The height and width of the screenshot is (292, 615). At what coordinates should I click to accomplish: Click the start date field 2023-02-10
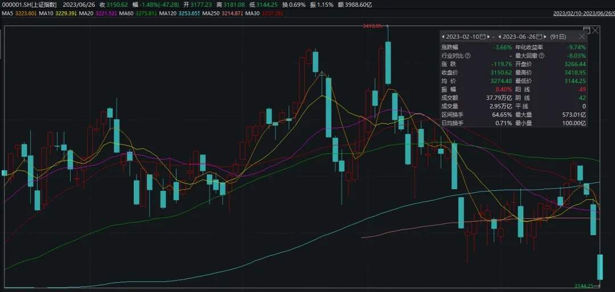point(462,36)
